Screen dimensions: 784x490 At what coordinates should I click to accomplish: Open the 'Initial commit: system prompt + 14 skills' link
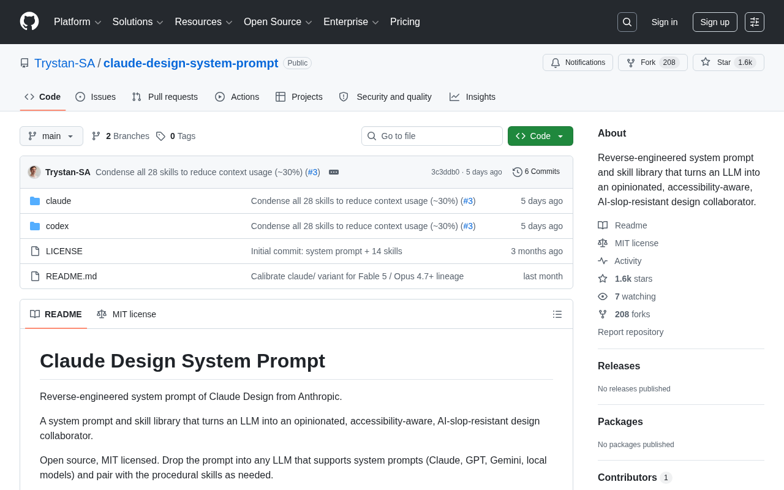[x=326, y=251]
